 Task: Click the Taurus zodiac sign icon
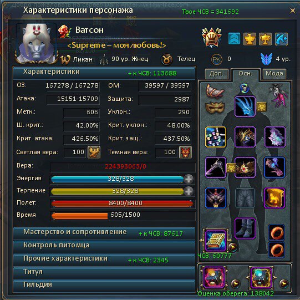click(x=167, y=59)
